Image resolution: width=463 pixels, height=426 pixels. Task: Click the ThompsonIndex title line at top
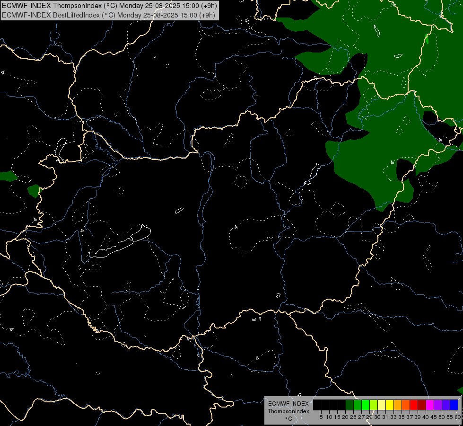tap(109, 6)
